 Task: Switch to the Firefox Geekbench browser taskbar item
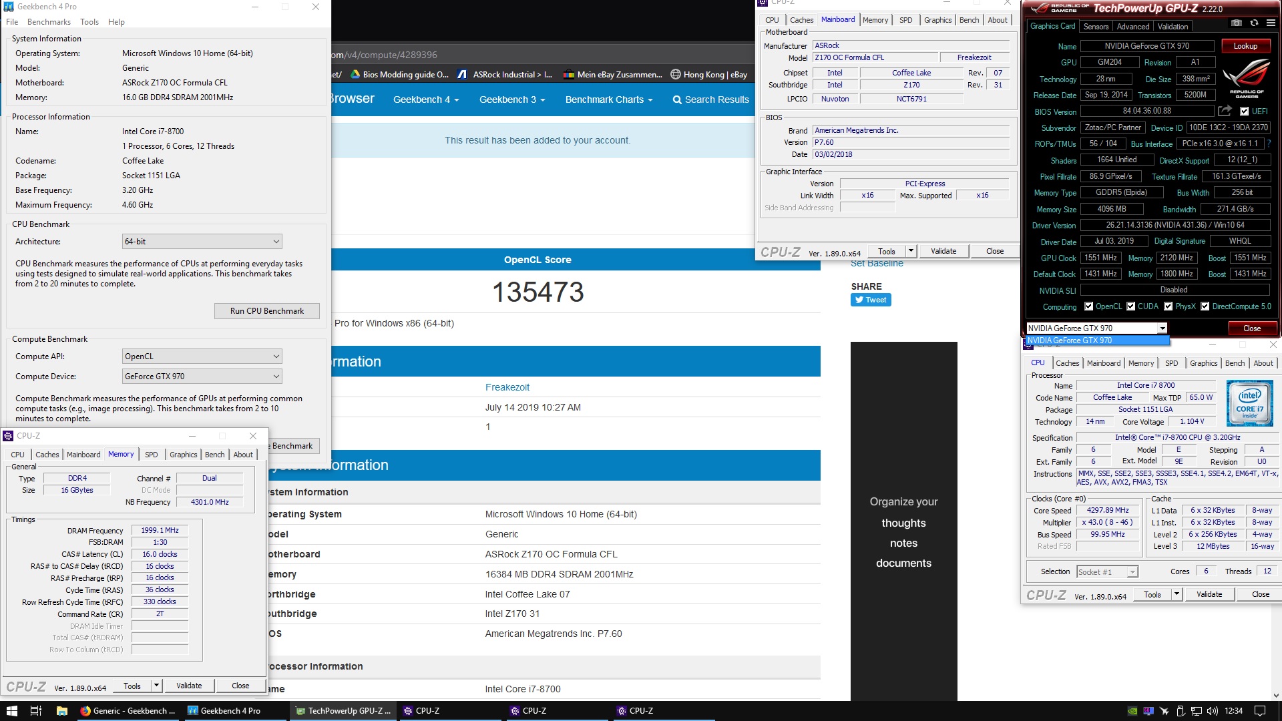[x=128, y=710]
